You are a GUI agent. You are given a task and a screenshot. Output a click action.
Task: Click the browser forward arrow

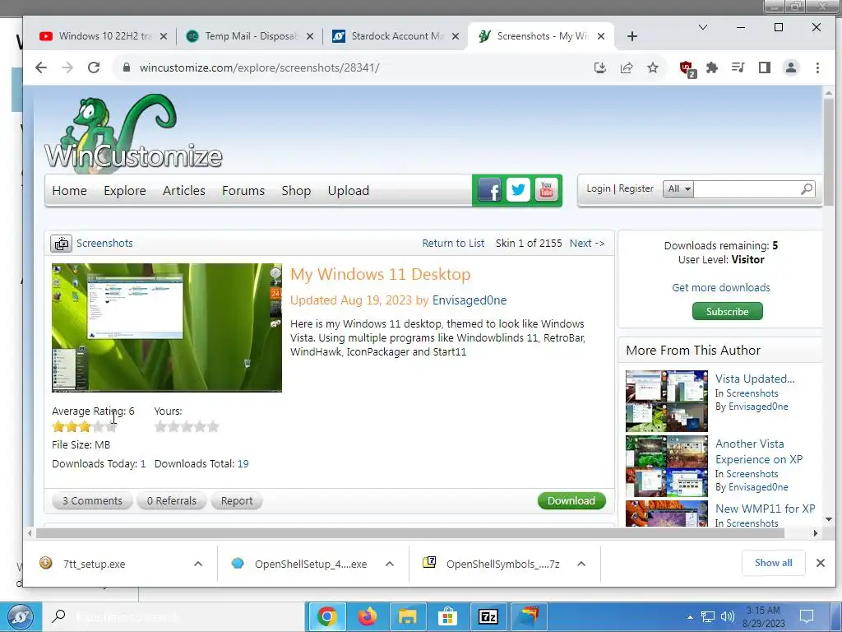tap(67, 67)
